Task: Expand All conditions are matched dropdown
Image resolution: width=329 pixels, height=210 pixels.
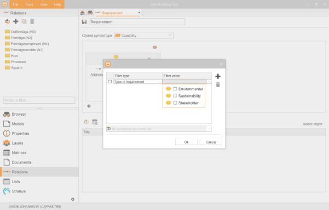Action: (x=159, y=129)
